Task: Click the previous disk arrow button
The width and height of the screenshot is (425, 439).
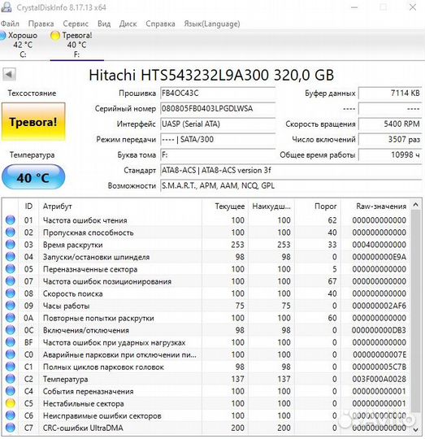Action: tap(9, 75)
